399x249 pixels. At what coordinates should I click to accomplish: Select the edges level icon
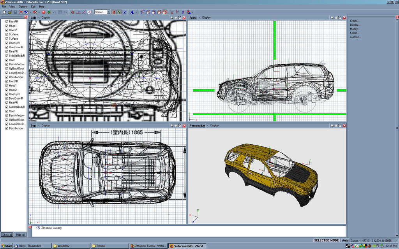pos(148,12)
